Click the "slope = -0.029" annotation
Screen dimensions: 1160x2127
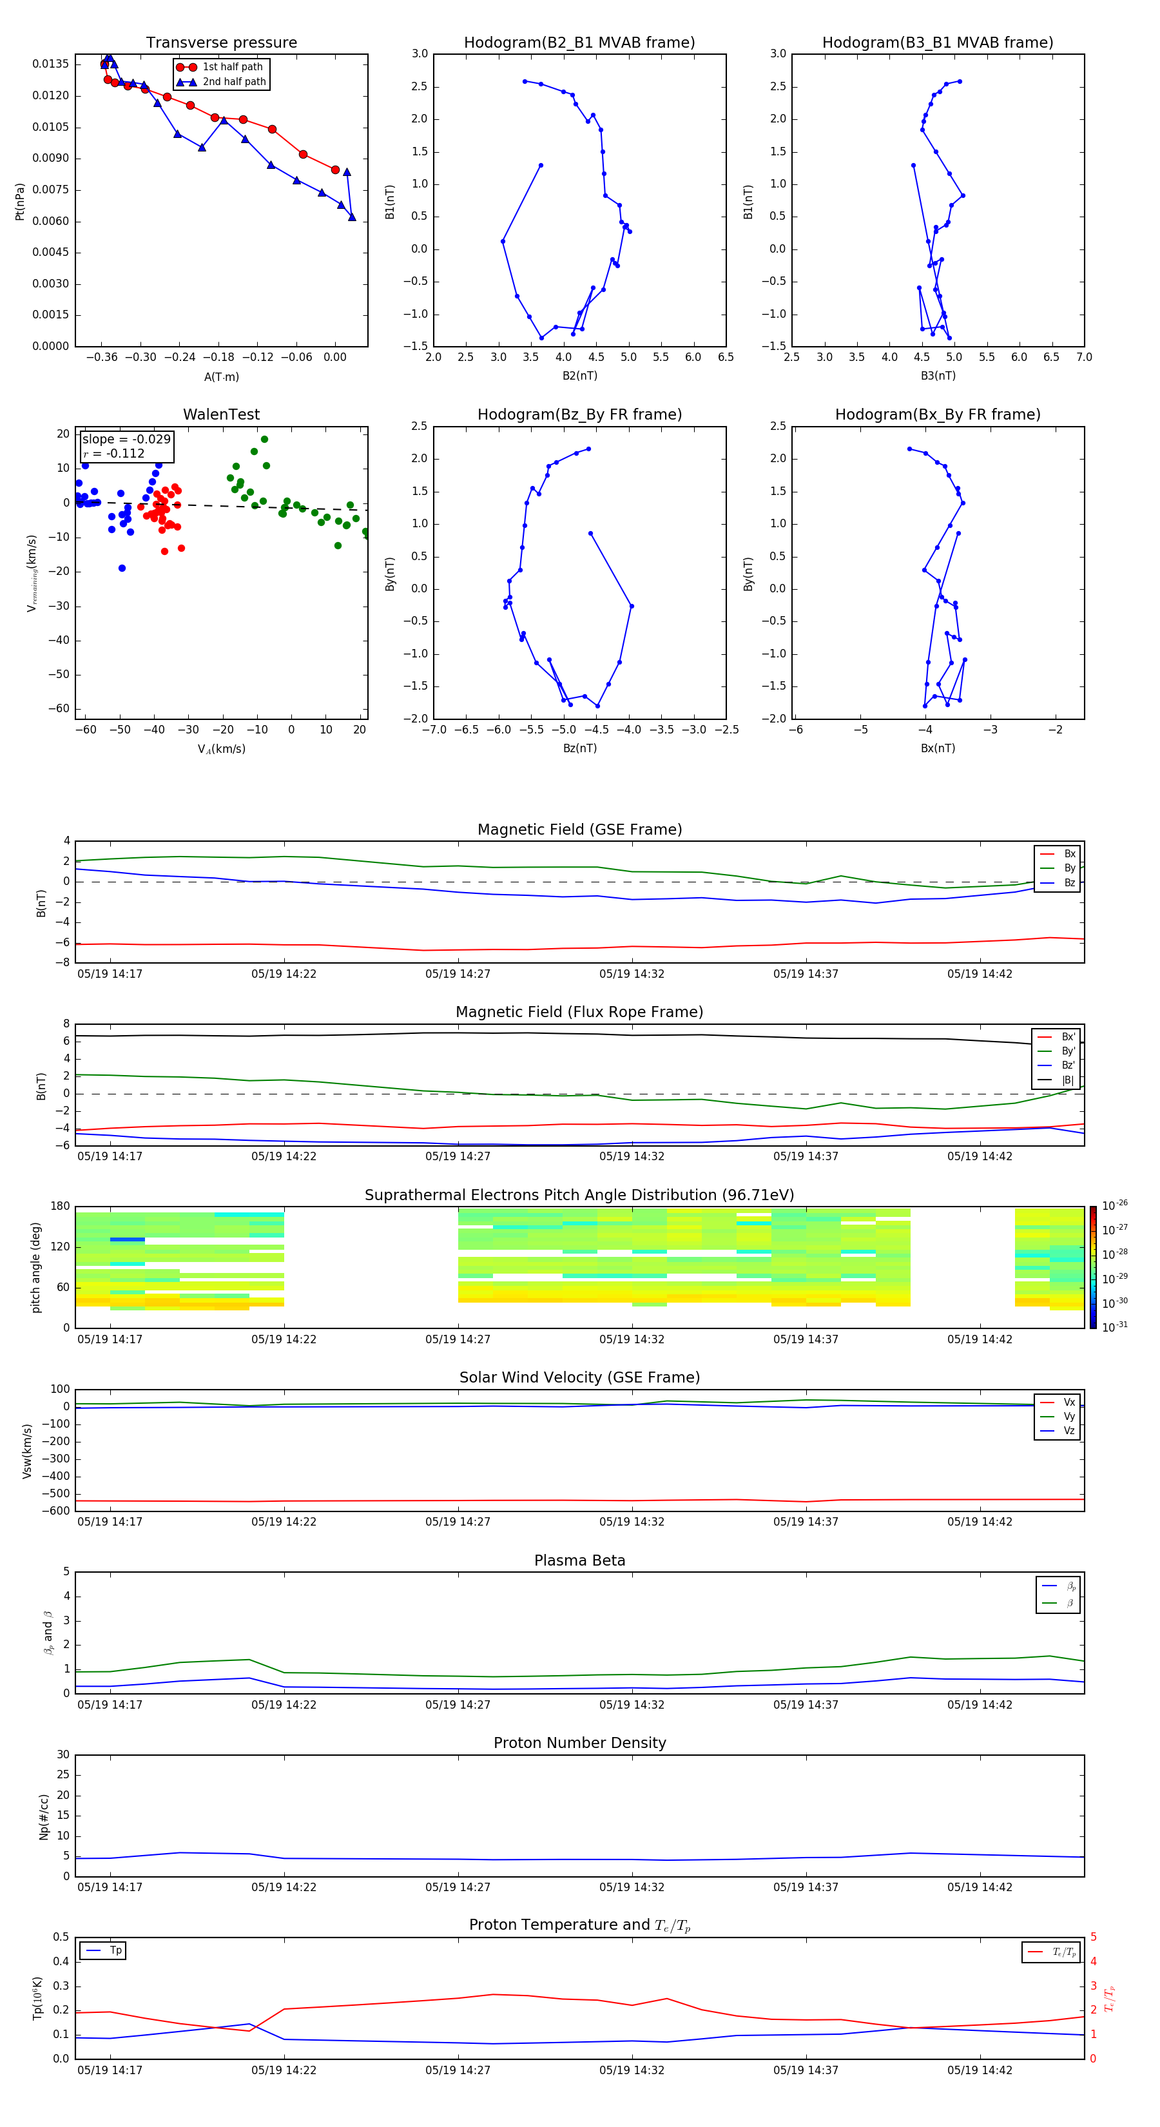coord(126,440)
